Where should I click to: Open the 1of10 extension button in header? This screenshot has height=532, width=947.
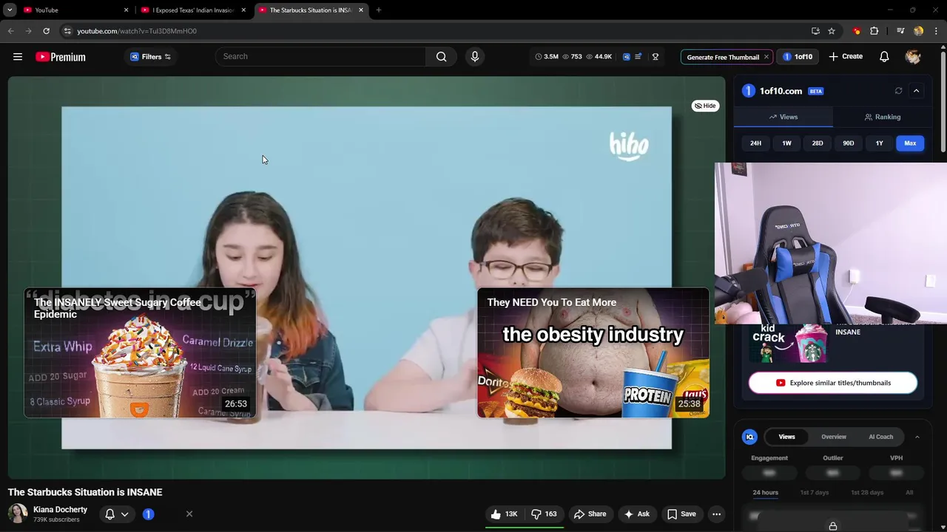click(798, 57)
